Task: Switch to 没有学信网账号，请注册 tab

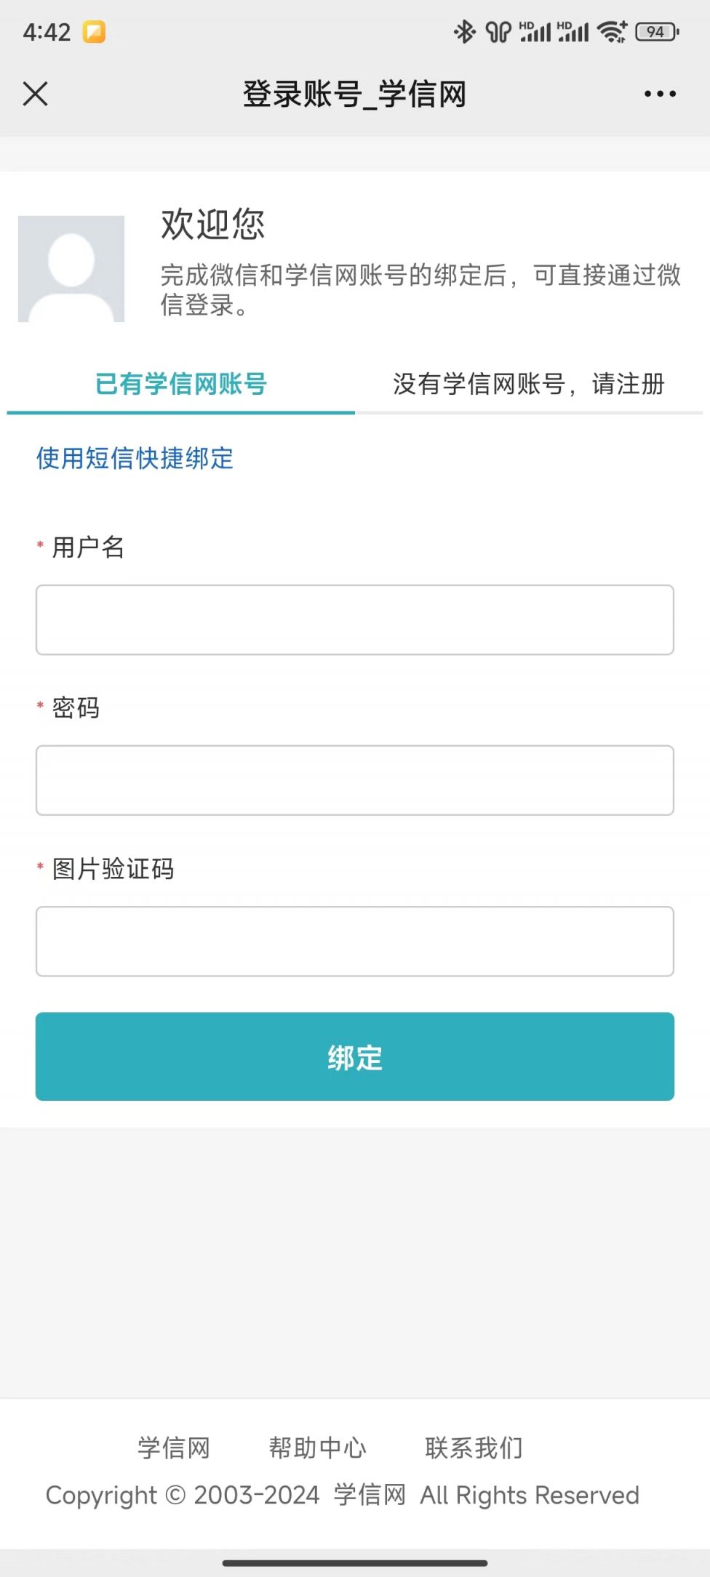Action: (529, 384)
